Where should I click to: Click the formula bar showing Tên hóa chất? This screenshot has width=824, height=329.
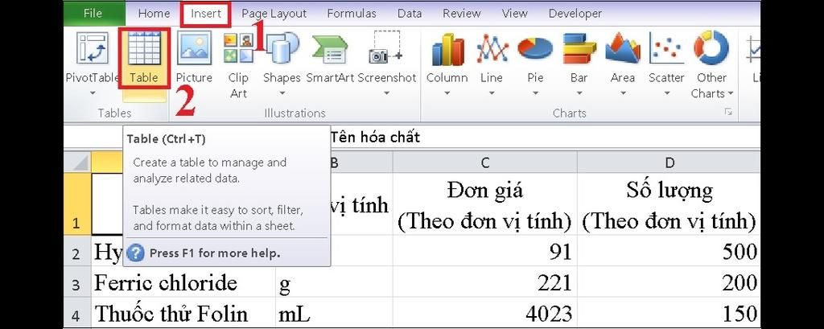click(545, 138)
